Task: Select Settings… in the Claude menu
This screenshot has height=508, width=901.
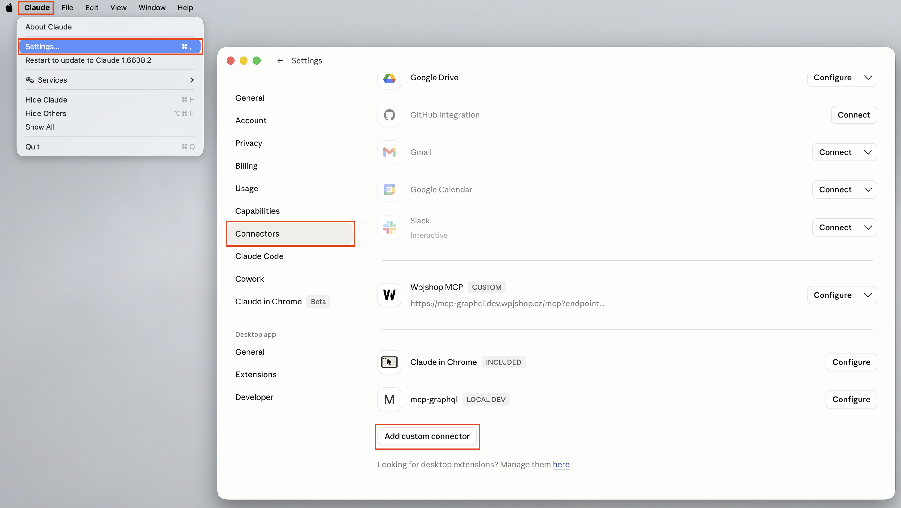Action: [110, 47]
